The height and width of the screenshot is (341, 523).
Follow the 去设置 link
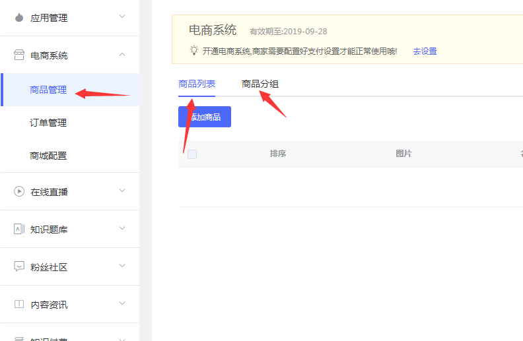click(425, 51)
